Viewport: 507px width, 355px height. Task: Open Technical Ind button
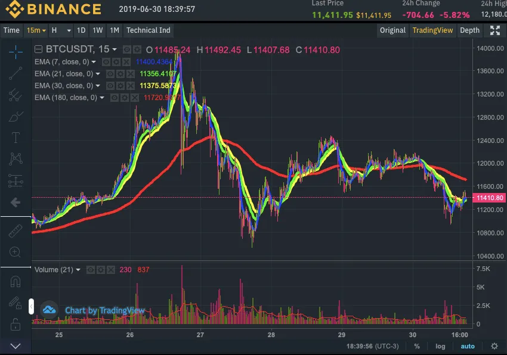pos(149,30)
